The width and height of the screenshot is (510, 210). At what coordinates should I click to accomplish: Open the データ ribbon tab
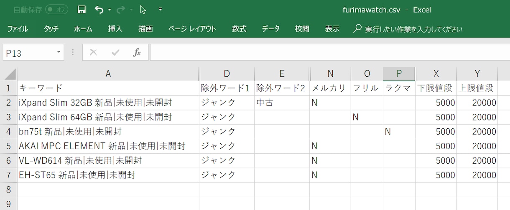point(271,29)
